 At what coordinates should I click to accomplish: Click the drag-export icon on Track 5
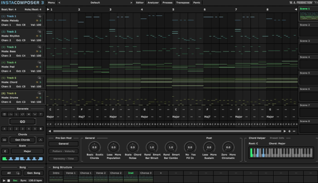coord(40,78)
